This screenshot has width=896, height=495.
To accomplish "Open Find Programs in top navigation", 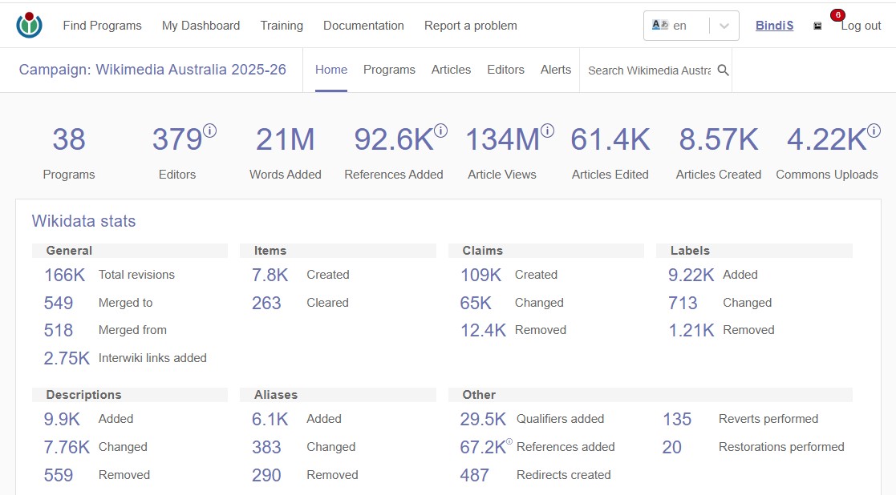I will pyautogui.click(x=103, y=26).
